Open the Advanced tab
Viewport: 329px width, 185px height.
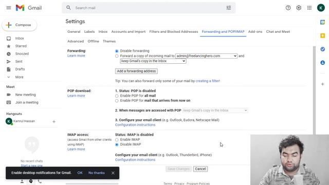coord(76,41)
